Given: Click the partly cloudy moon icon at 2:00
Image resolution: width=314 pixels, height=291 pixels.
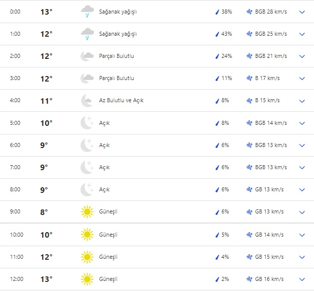Looking at the screenshot, I should coord(87,56).
